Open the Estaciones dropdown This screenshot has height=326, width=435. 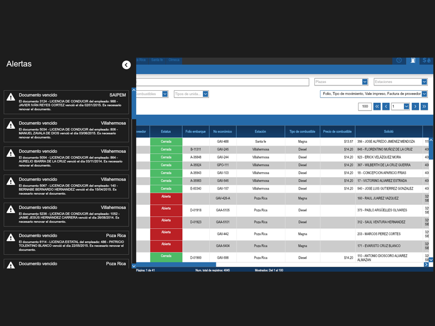click(x=425, y=82)
